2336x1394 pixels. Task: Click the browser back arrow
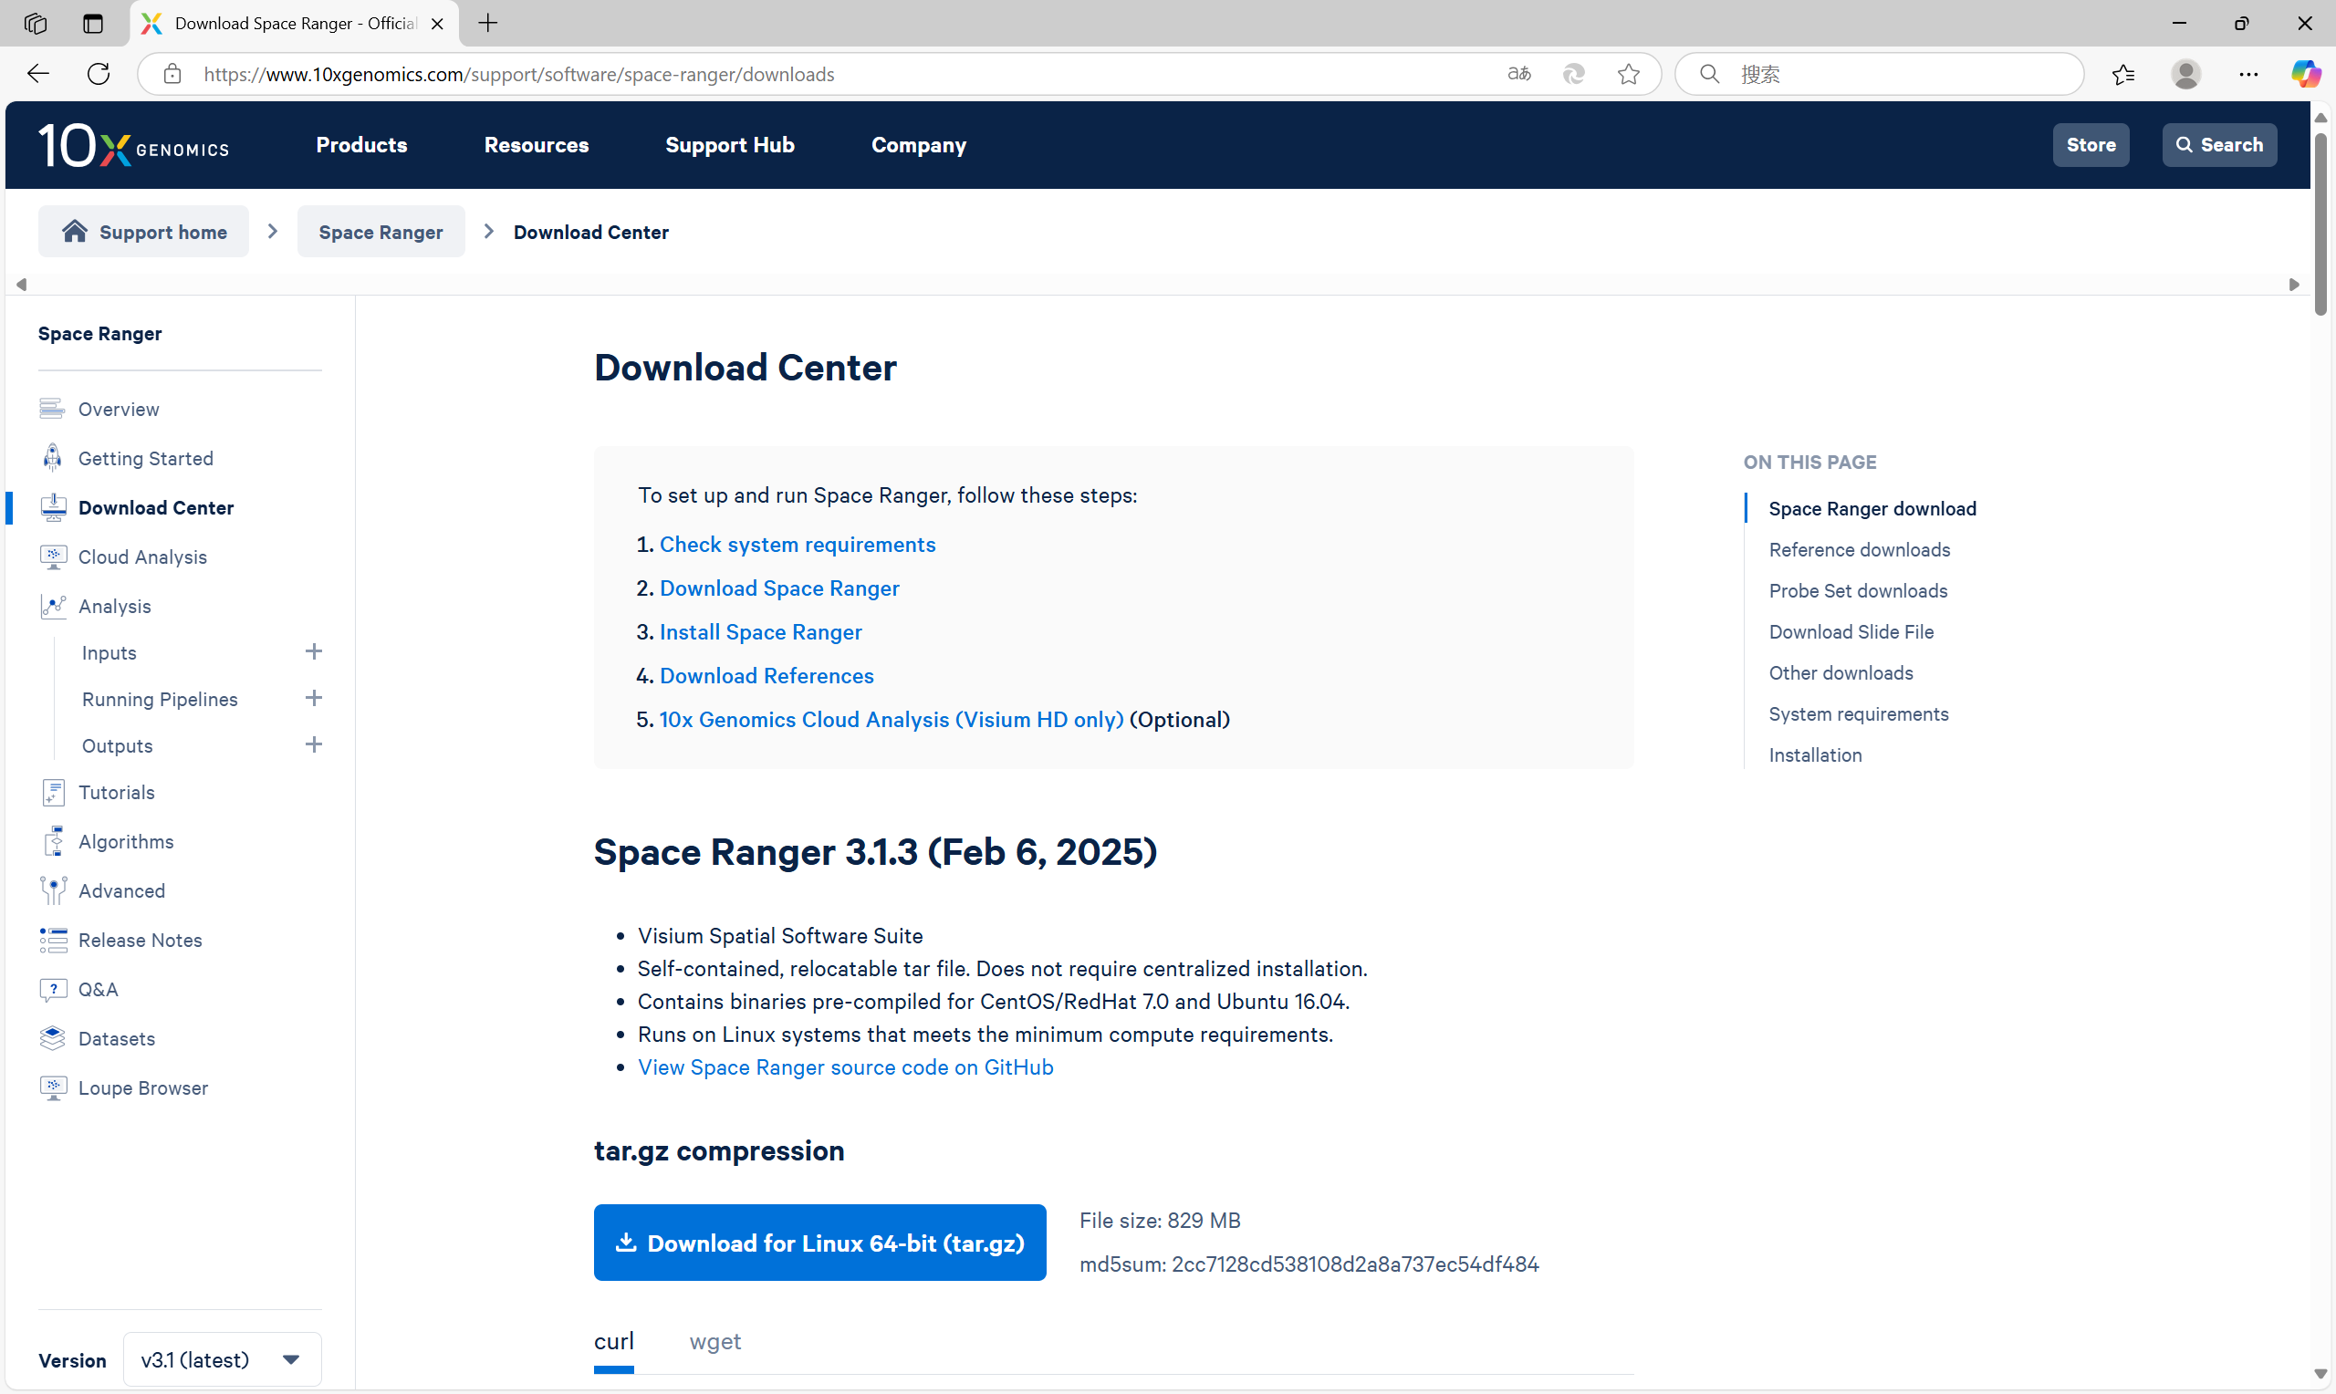tap(37, 74)
